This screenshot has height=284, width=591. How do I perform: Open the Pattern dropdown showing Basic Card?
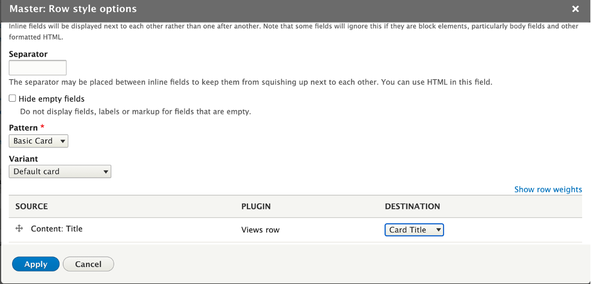[x=38, y=141]
